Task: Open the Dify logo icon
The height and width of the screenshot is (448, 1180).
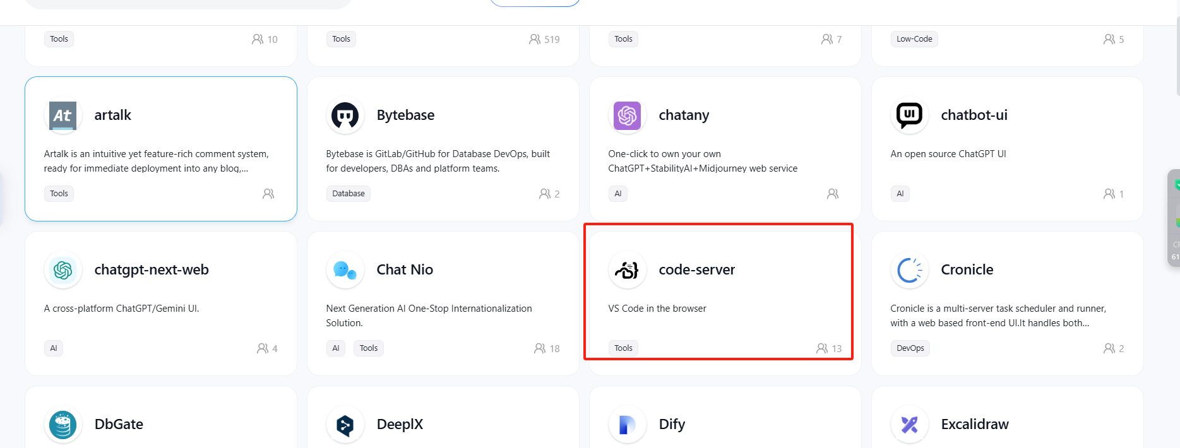Action: pos(628,425)
